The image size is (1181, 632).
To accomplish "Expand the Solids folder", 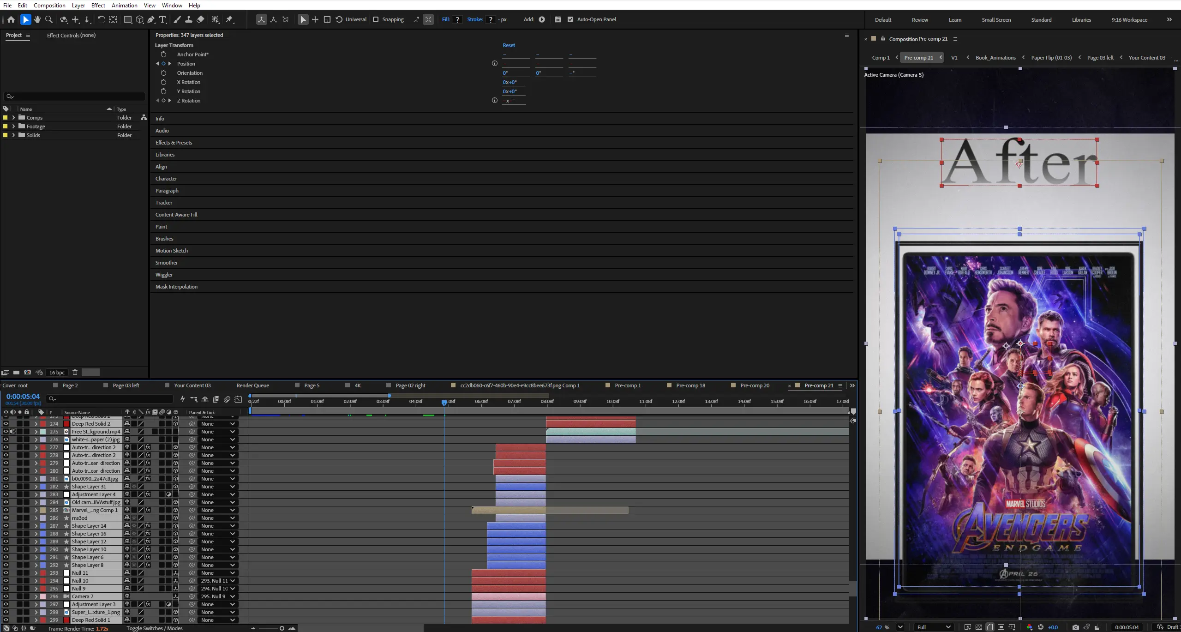I will click(13, 135).
